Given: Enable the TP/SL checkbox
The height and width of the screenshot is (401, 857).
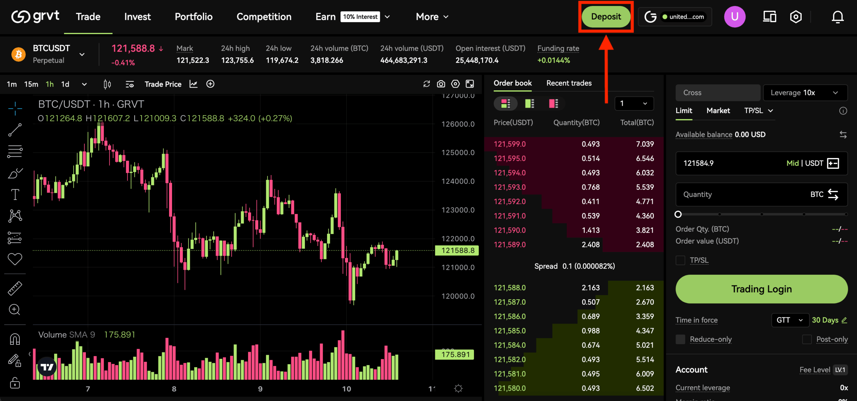Looking at the screenshot, I should [x=680, y=260].
